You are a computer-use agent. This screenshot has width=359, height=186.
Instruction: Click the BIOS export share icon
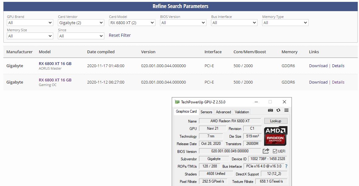(x=266, y=151)
